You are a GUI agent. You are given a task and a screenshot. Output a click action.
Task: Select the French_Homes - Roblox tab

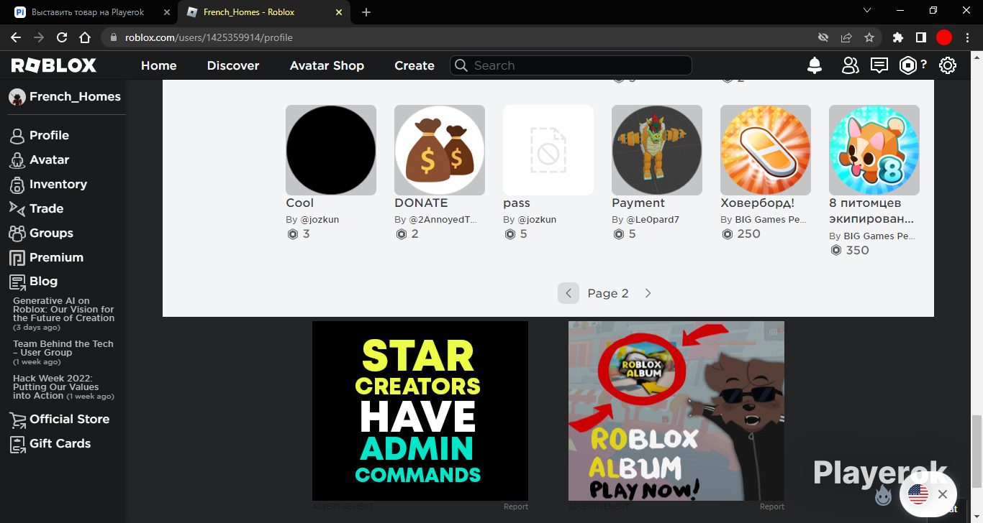coord(265,12)
